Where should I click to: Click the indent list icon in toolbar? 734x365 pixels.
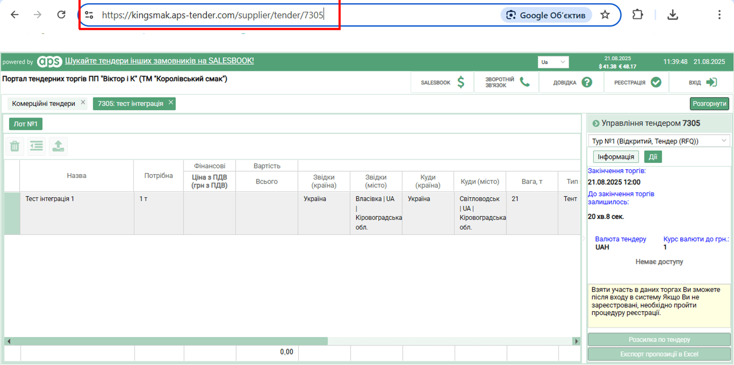[x=36, y=146]
